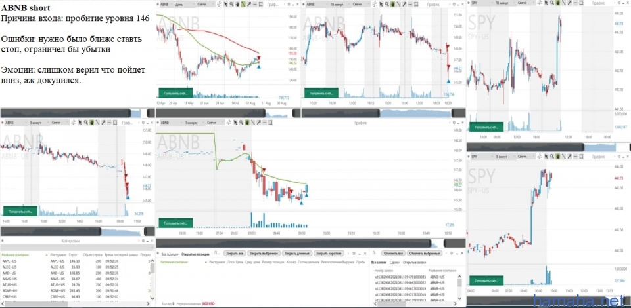Select trend line tool in ABNB daily chart

click(x=243, y=4)
